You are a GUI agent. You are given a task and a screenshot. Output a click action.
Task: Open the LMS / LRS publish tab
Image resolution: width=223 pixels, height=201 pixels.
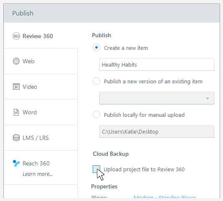(41, 138)
